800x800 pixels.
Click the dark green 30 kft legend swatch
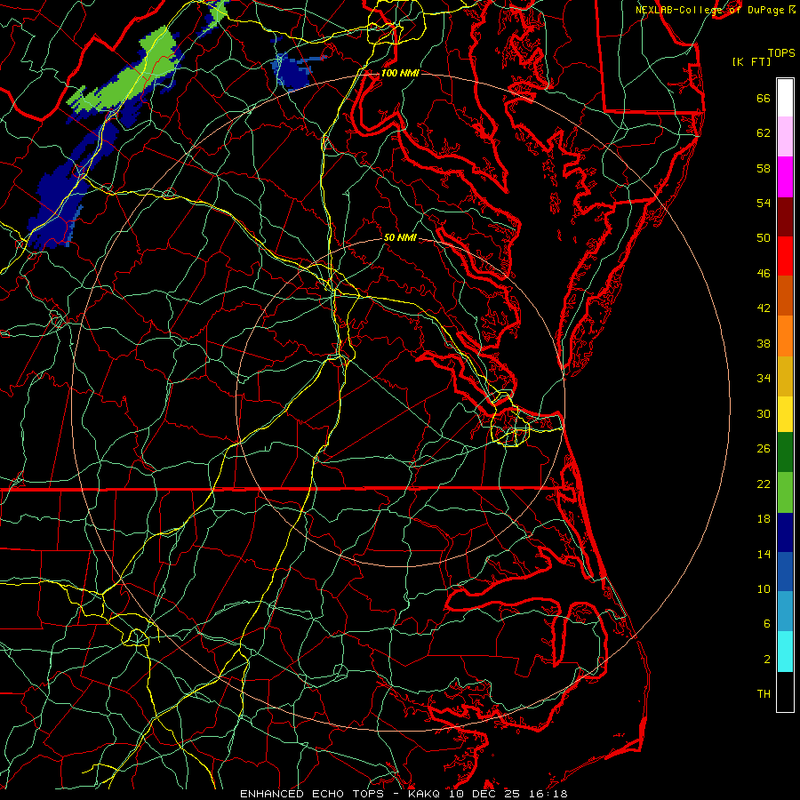pyautogui.click(x=785, y=452)
